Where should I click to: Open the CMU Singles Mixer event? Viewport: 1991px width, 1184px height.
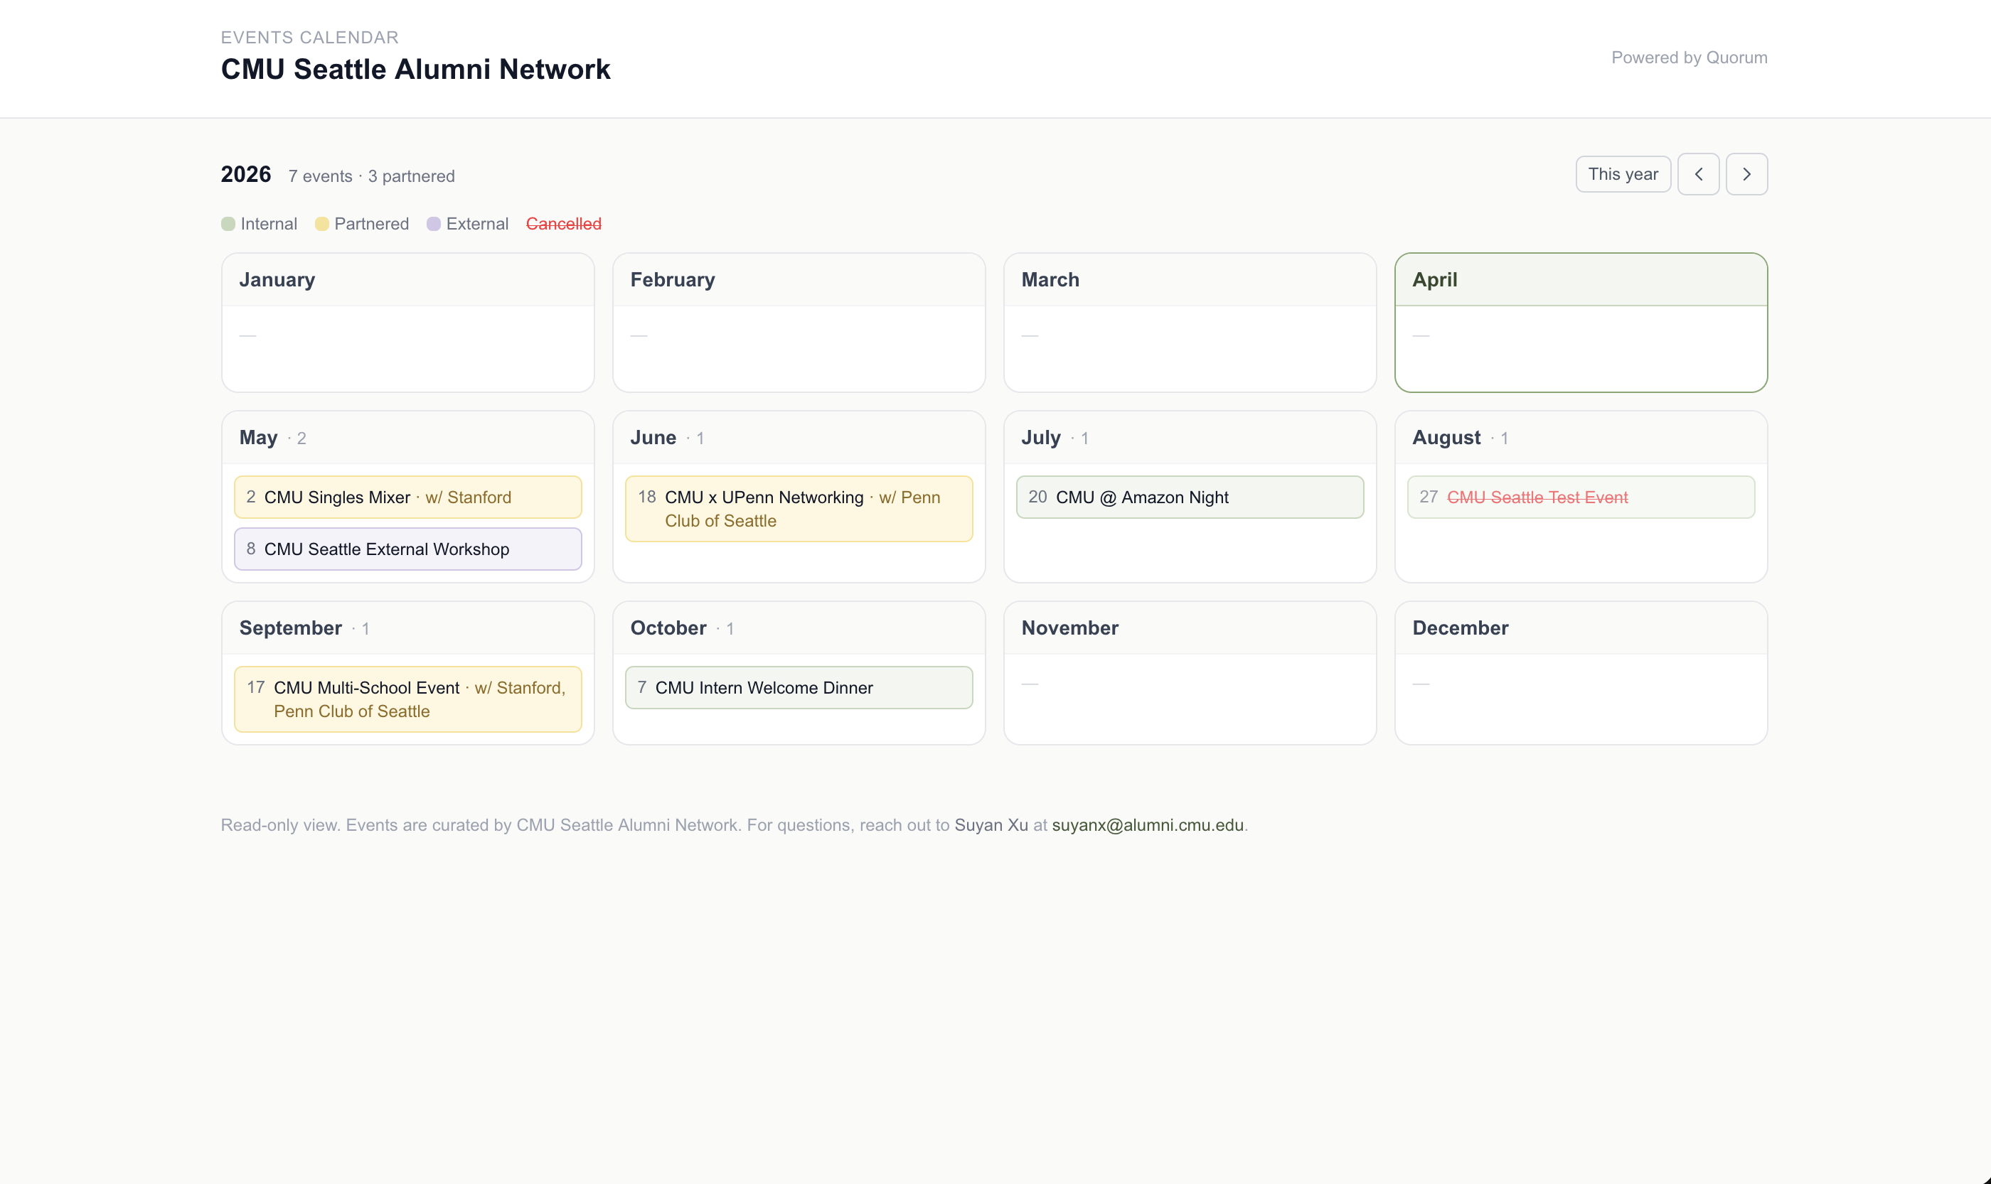click(408, 496)
